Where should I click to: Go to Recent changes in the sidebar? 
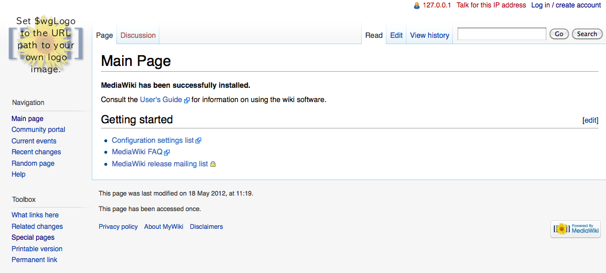36,152
